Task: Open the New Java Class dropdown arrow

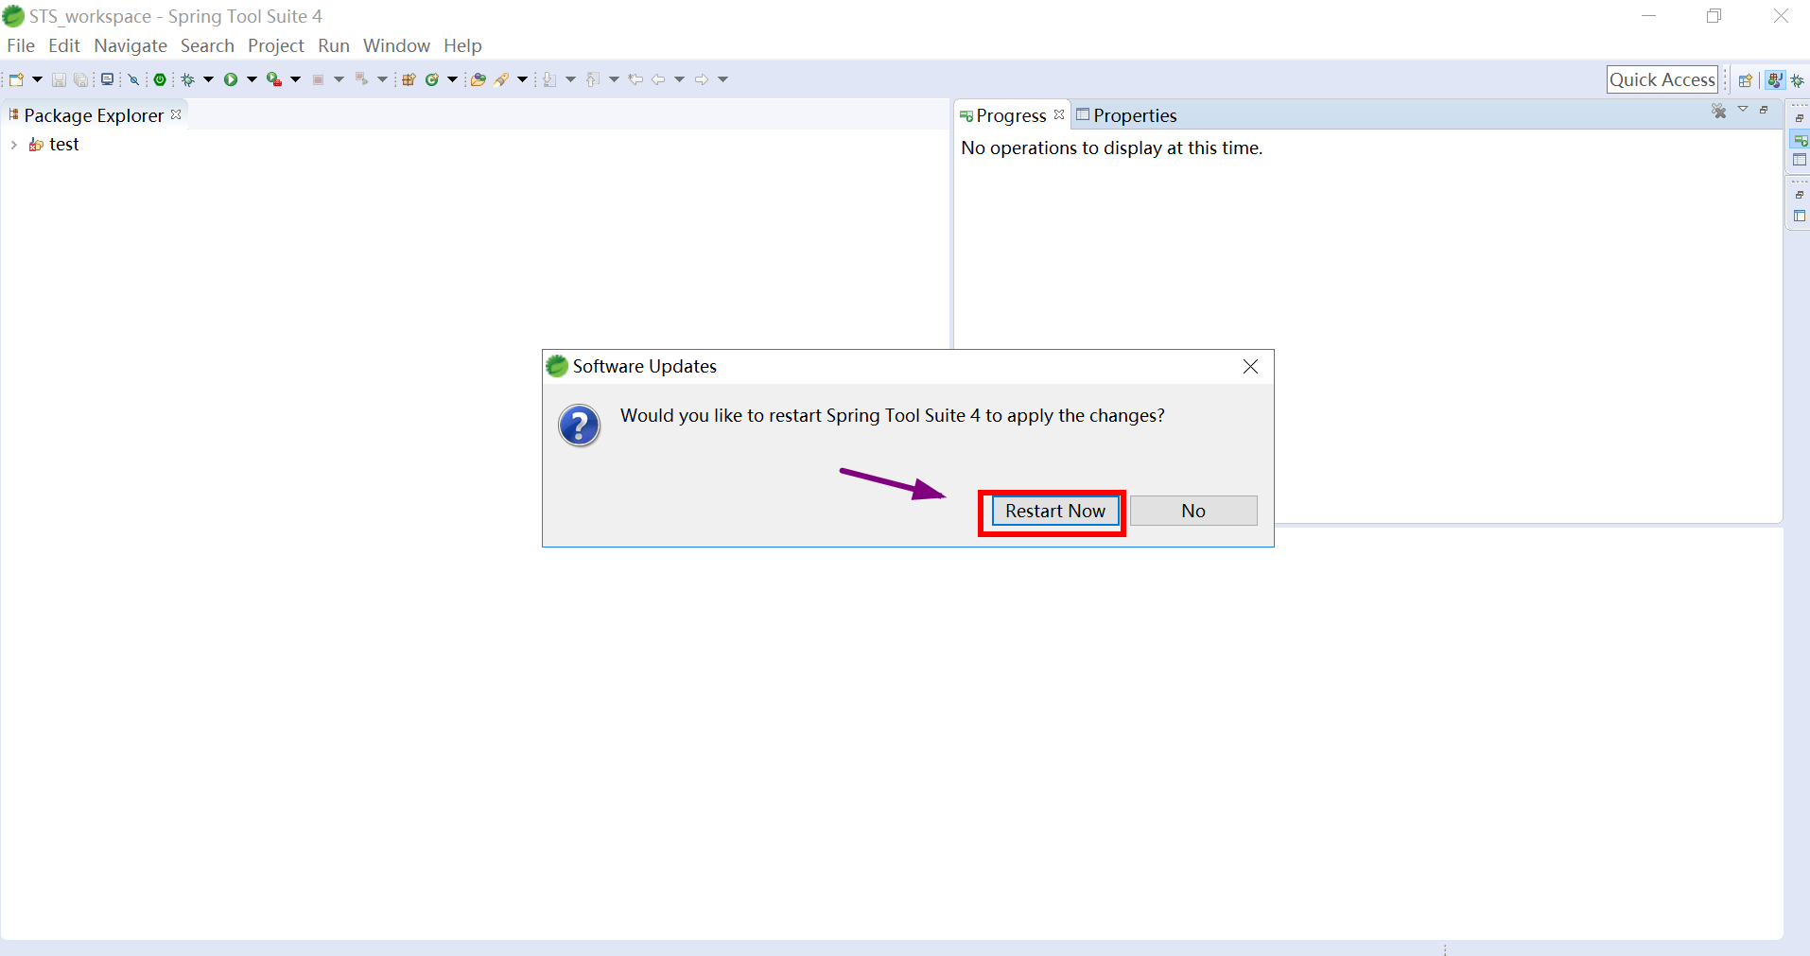Action: [x=452, y=79]
